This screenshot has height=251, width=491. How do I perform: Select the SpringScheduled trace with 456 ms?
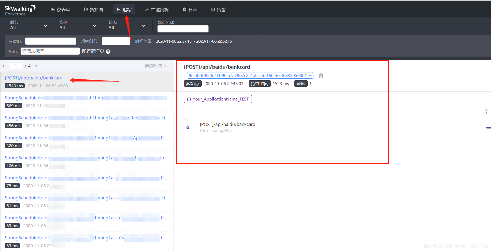coord(87,122)
